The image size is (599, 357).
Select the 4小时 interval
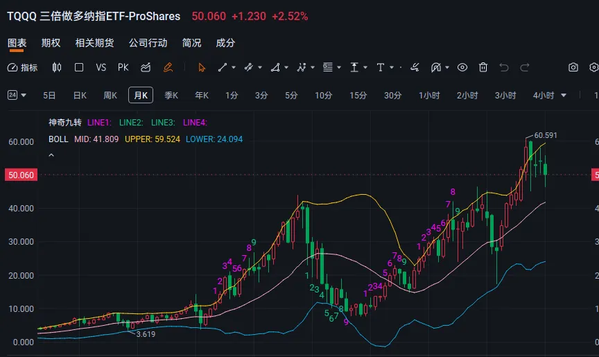click(544, 96)
